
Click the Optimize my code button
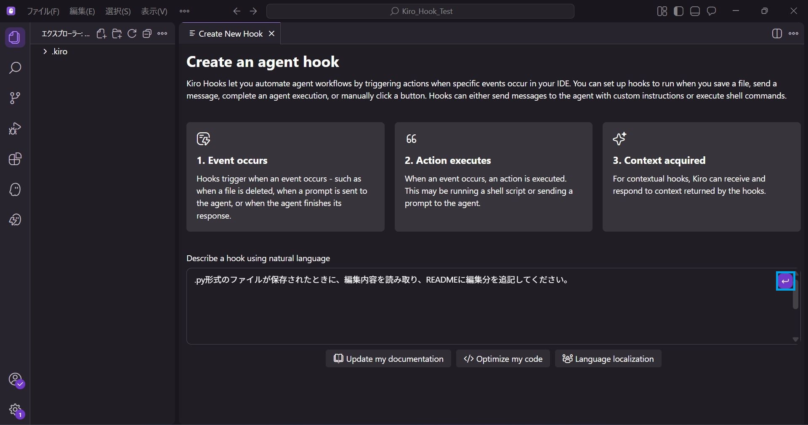click(503, 359)
